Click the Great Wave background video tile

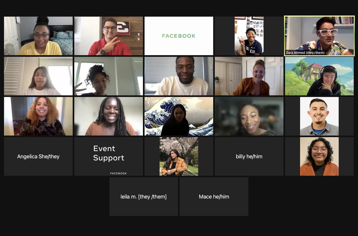(179, 116)
